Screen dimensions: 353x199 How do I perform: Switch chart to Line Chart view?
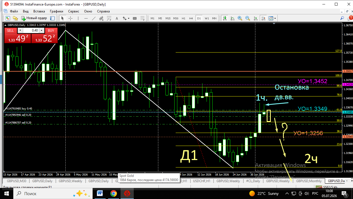click(x=232, y=18)
